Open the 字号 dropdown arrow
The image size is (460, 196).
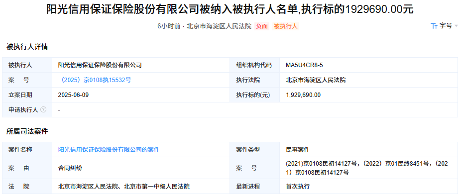click(456, 26)
